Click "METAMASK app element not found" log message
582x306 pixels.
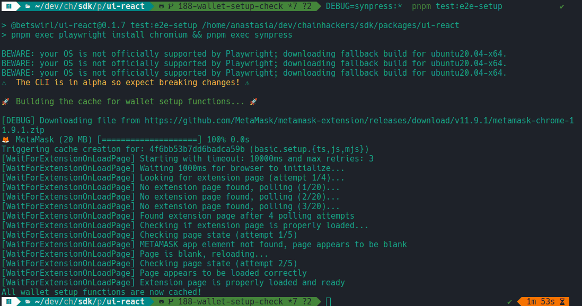pos(273,245)
